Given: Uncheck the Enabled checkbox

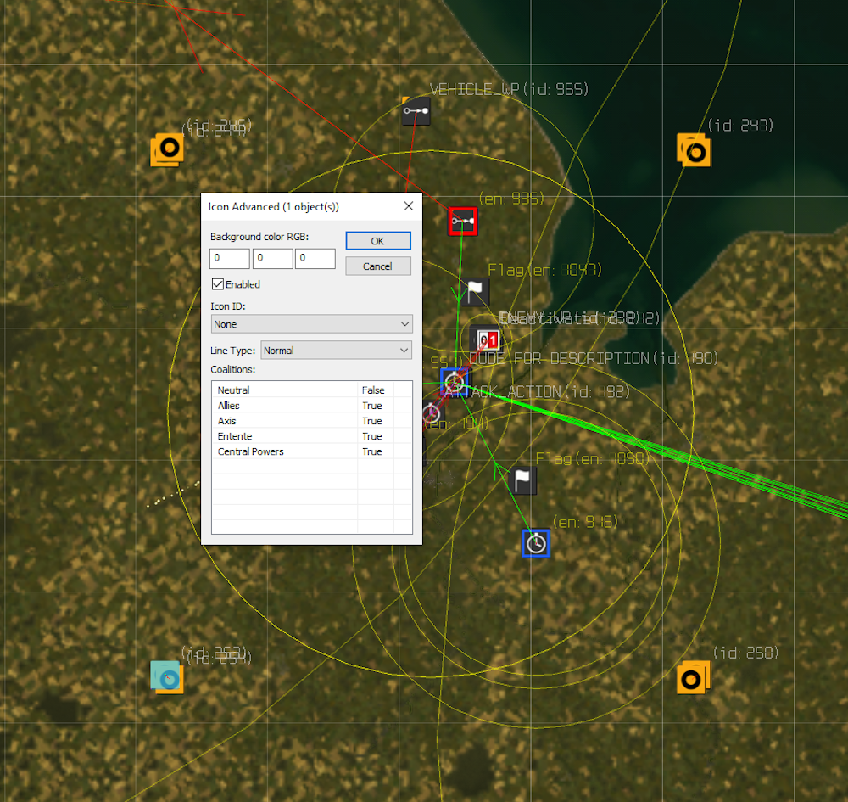Looking at the screenshot, I should 218,284.
